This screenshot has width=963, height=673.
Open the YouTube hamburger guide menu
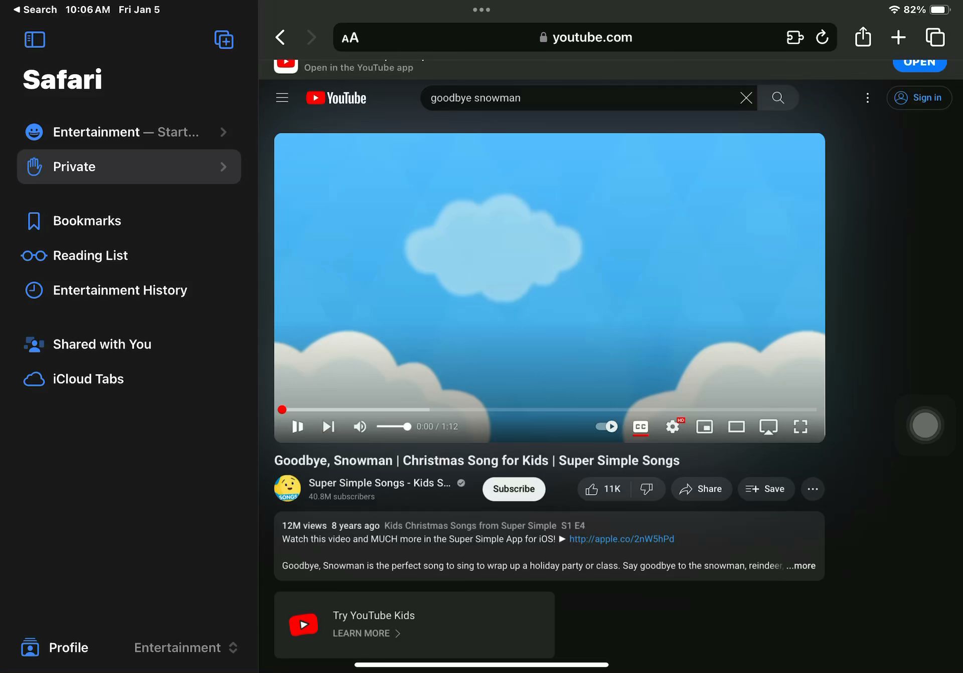(x=282, y=98)
